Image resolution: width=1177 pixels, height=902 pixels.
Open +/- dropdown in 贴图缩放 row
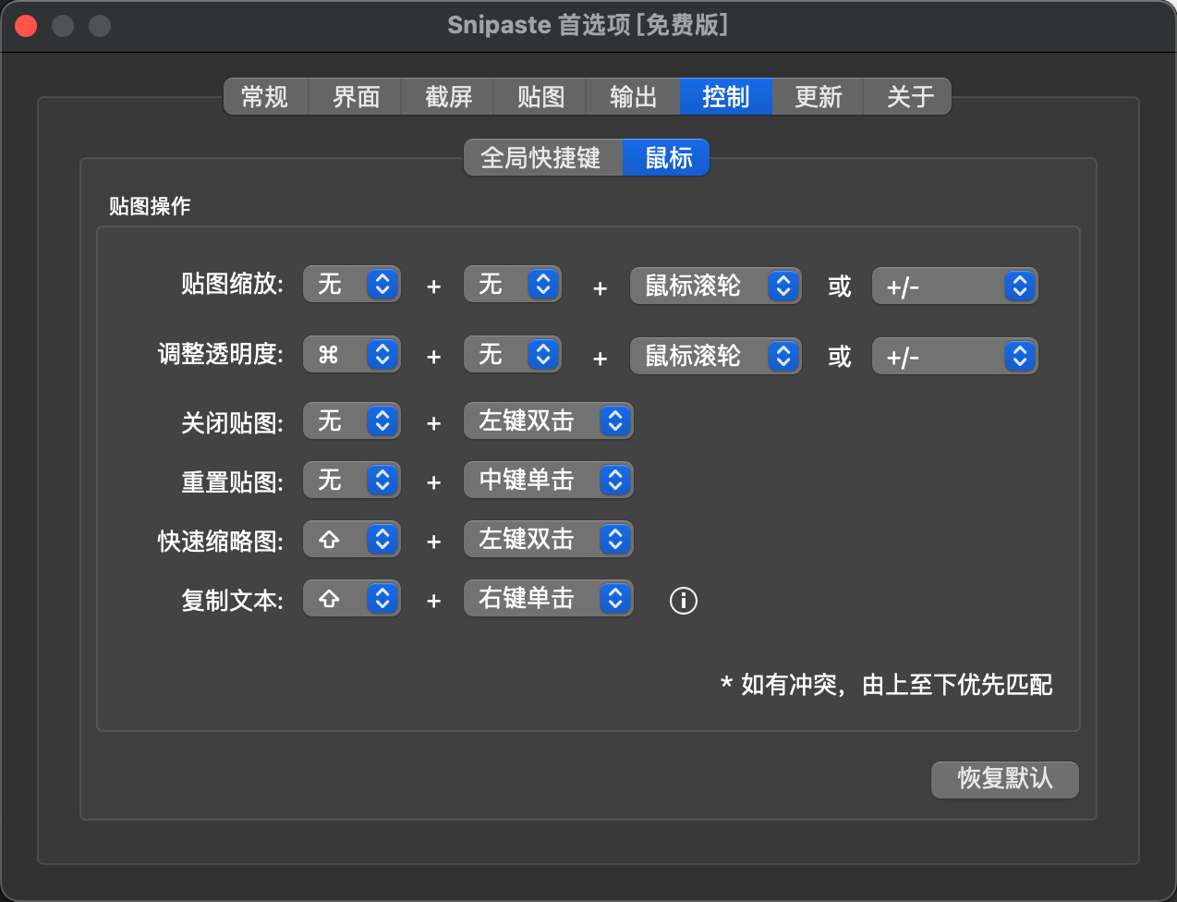[x=955, y=286]
